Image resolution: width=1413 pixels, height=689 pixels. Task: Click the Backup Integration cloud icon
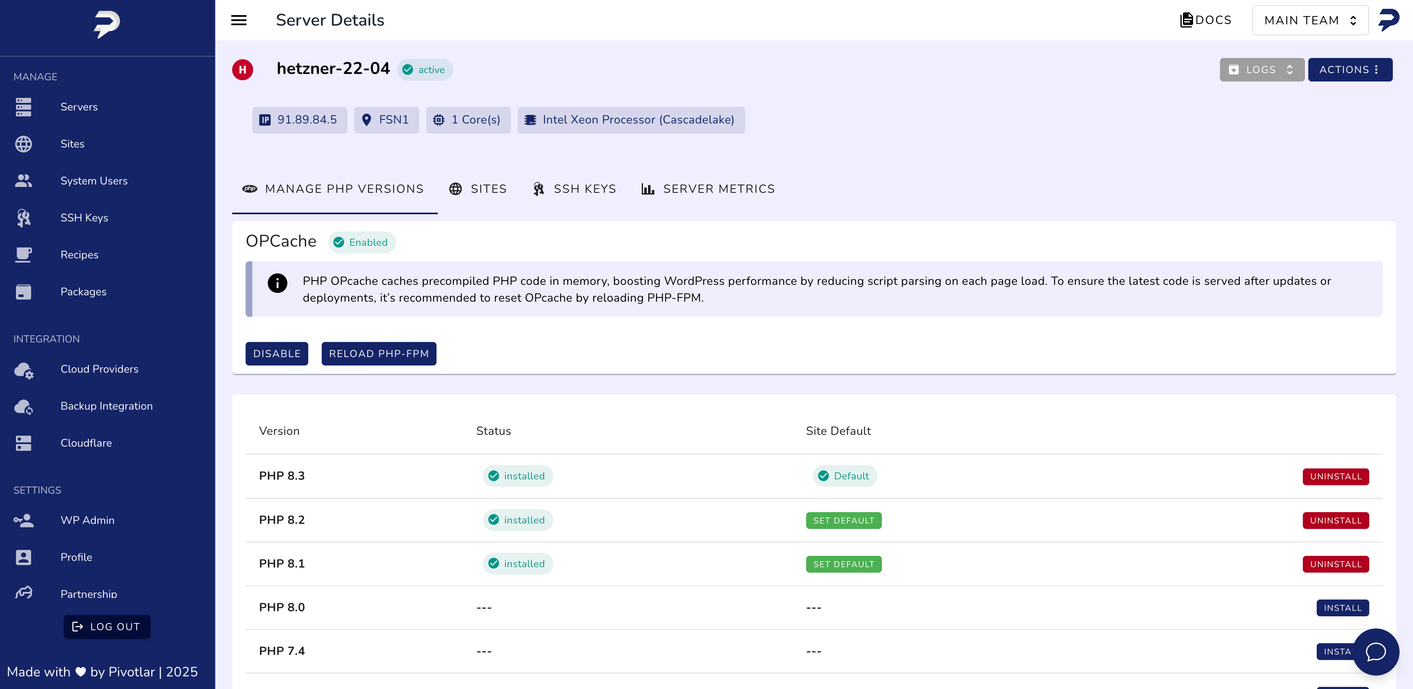(x=24, y=407)
